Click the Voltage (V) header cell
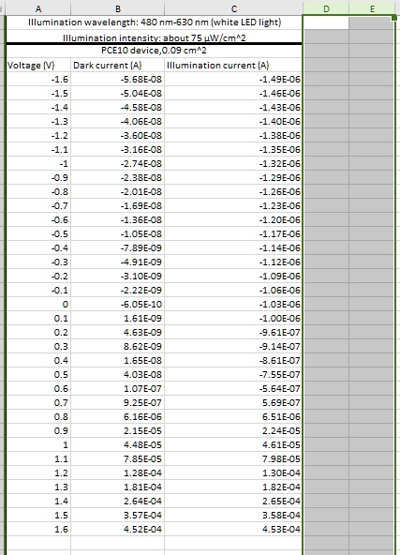 click(x=38, y=65)
